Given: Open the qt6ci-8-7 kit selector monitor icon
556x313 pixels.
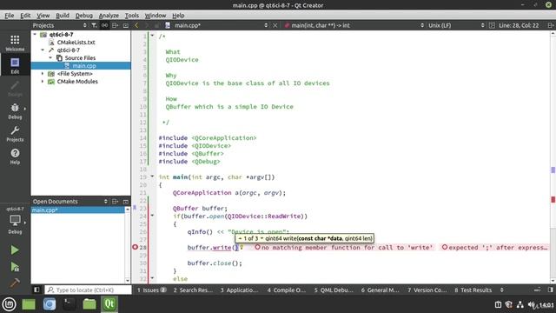Looking at the screenshot, I should click(15, 220).
